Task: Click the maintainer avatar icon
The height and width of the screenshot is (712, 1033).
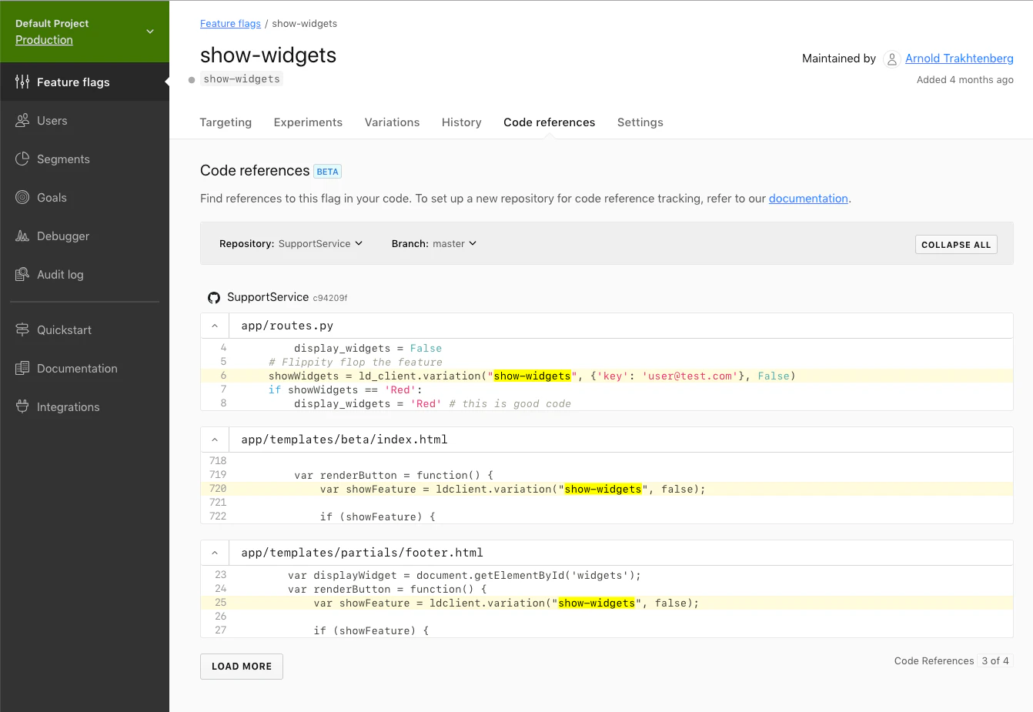Action: tap(892, 58)
